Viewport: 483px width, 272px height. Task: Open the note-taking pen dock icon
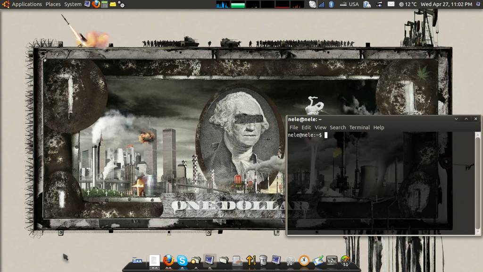pyautogui.click(x=318, y=261)
